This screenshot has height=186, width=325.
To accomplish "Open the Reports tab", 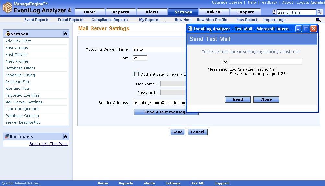I will [121, 12].
